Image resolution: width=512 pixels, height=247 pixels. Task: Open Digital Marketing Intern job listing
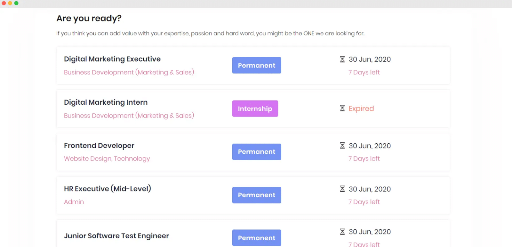(106, 102)
